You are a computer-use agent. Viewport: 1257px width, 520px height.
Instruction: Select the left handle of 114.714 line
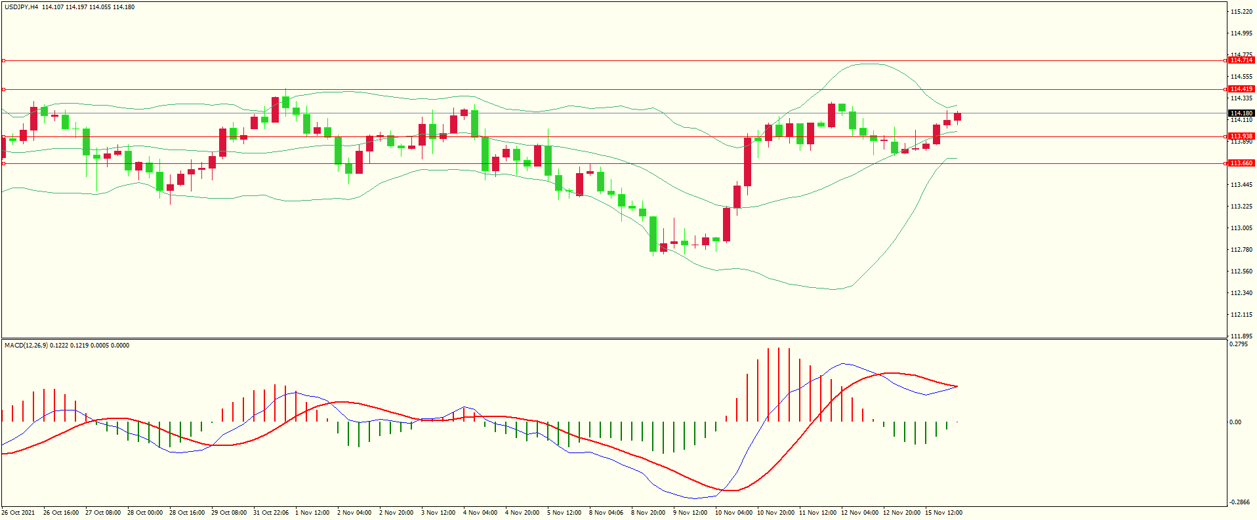3,60
